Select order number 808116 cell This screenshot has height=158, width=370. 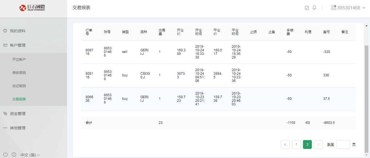click(x=89, y=75)
